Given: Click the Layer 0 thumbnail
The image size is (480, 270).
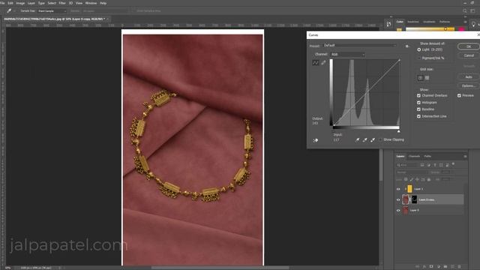Looking at the screenshot, I should coord(405,210).
